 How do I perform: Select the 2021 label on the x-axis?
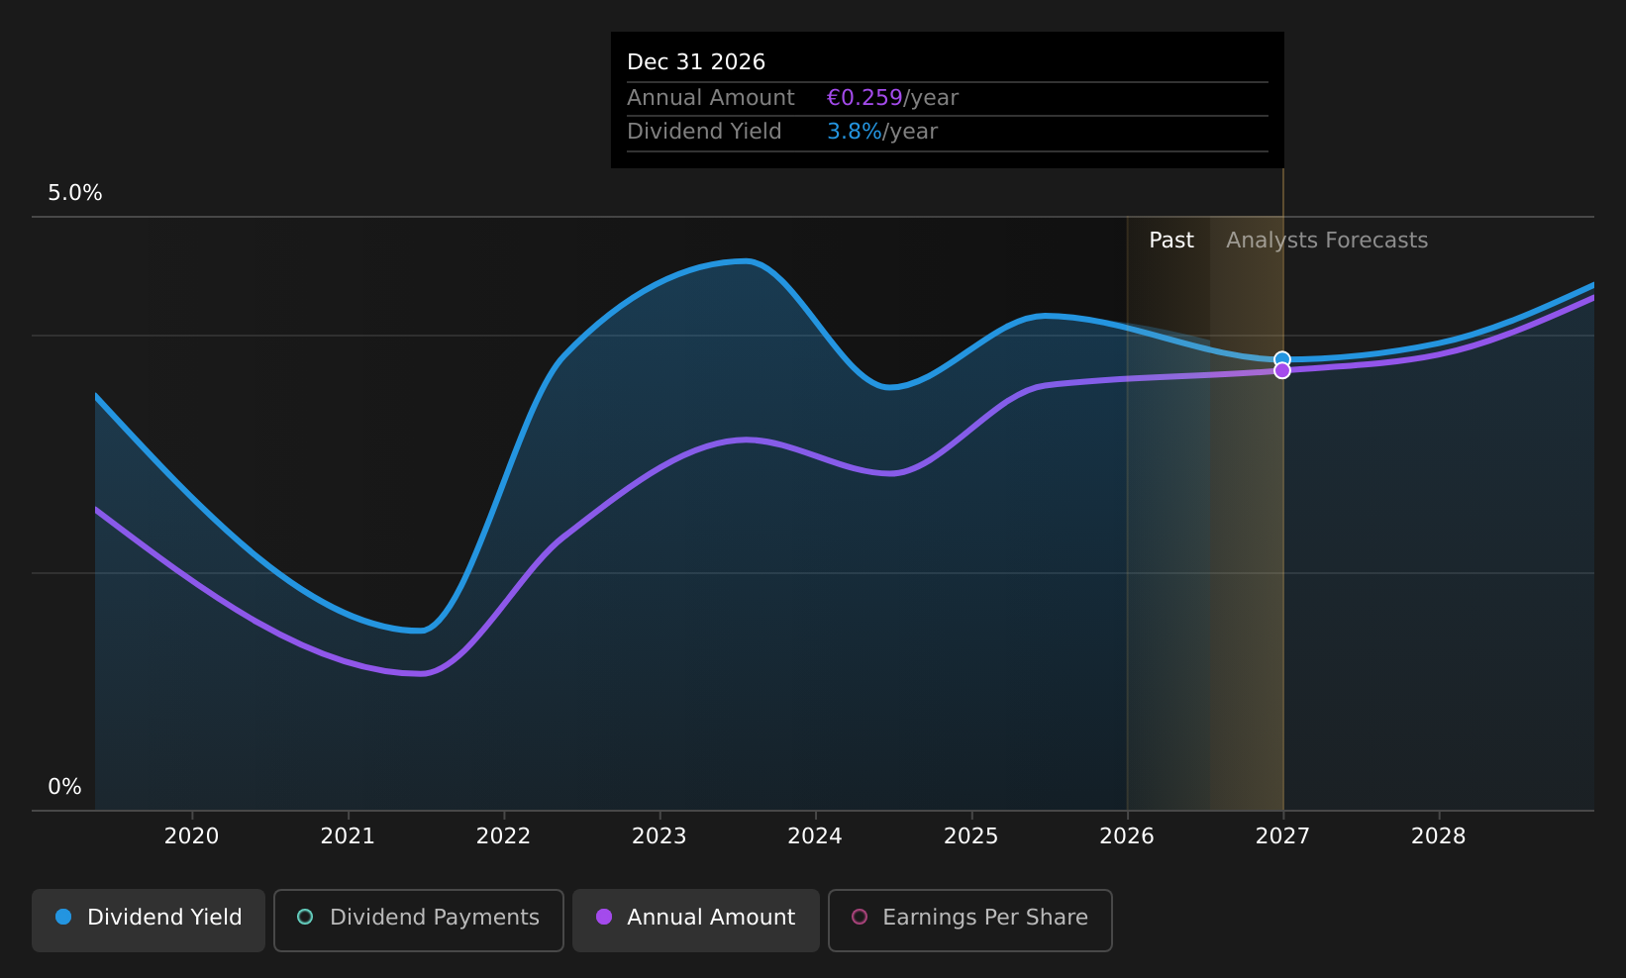(348, 836)
